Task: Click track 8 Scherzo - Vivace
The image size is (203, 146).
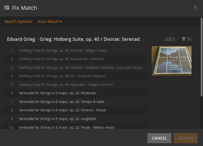Action: coord(62,110)
